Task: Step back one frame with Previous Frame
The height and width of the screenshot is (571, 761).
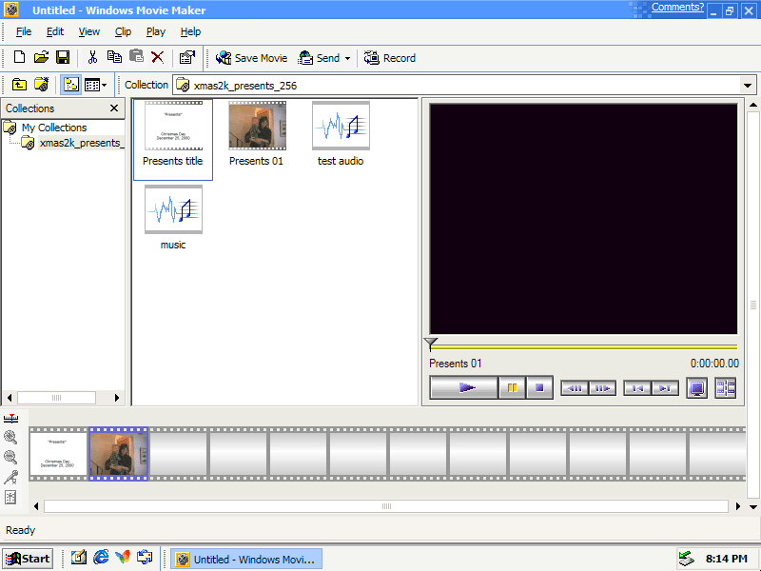Action: [575, 388]
